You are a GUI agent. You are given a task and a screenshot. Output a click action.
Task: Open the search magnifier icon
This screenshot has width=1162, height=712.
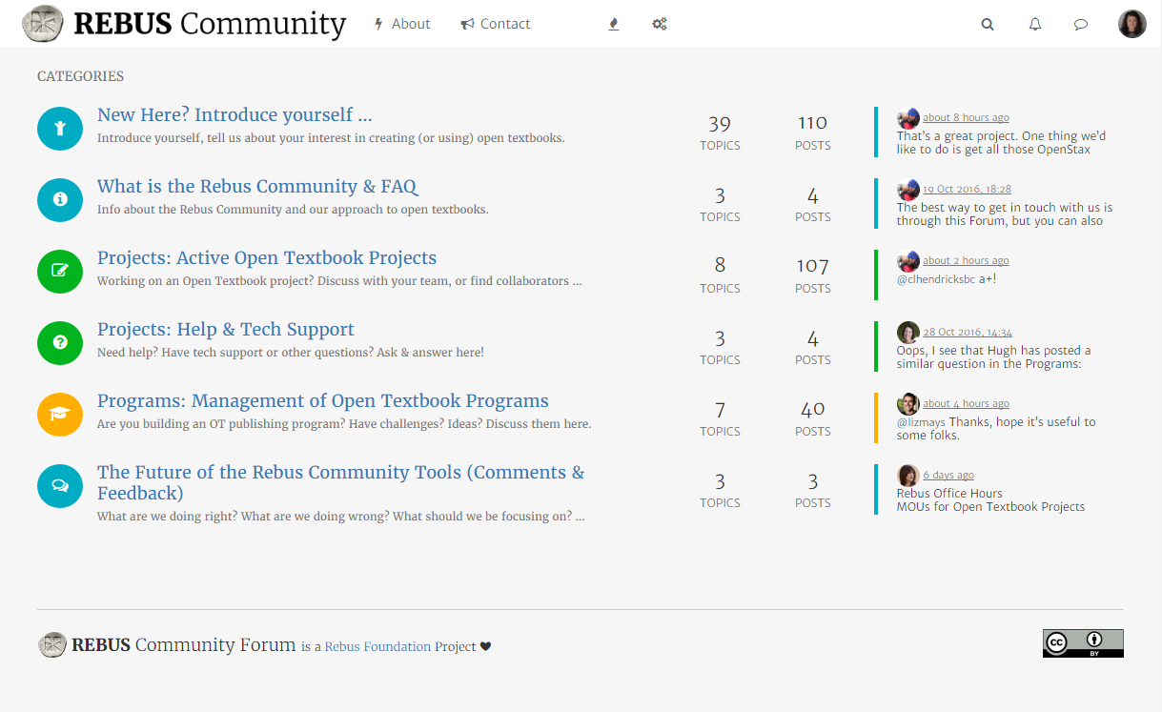pyautogui.click(x=988, y=25)
